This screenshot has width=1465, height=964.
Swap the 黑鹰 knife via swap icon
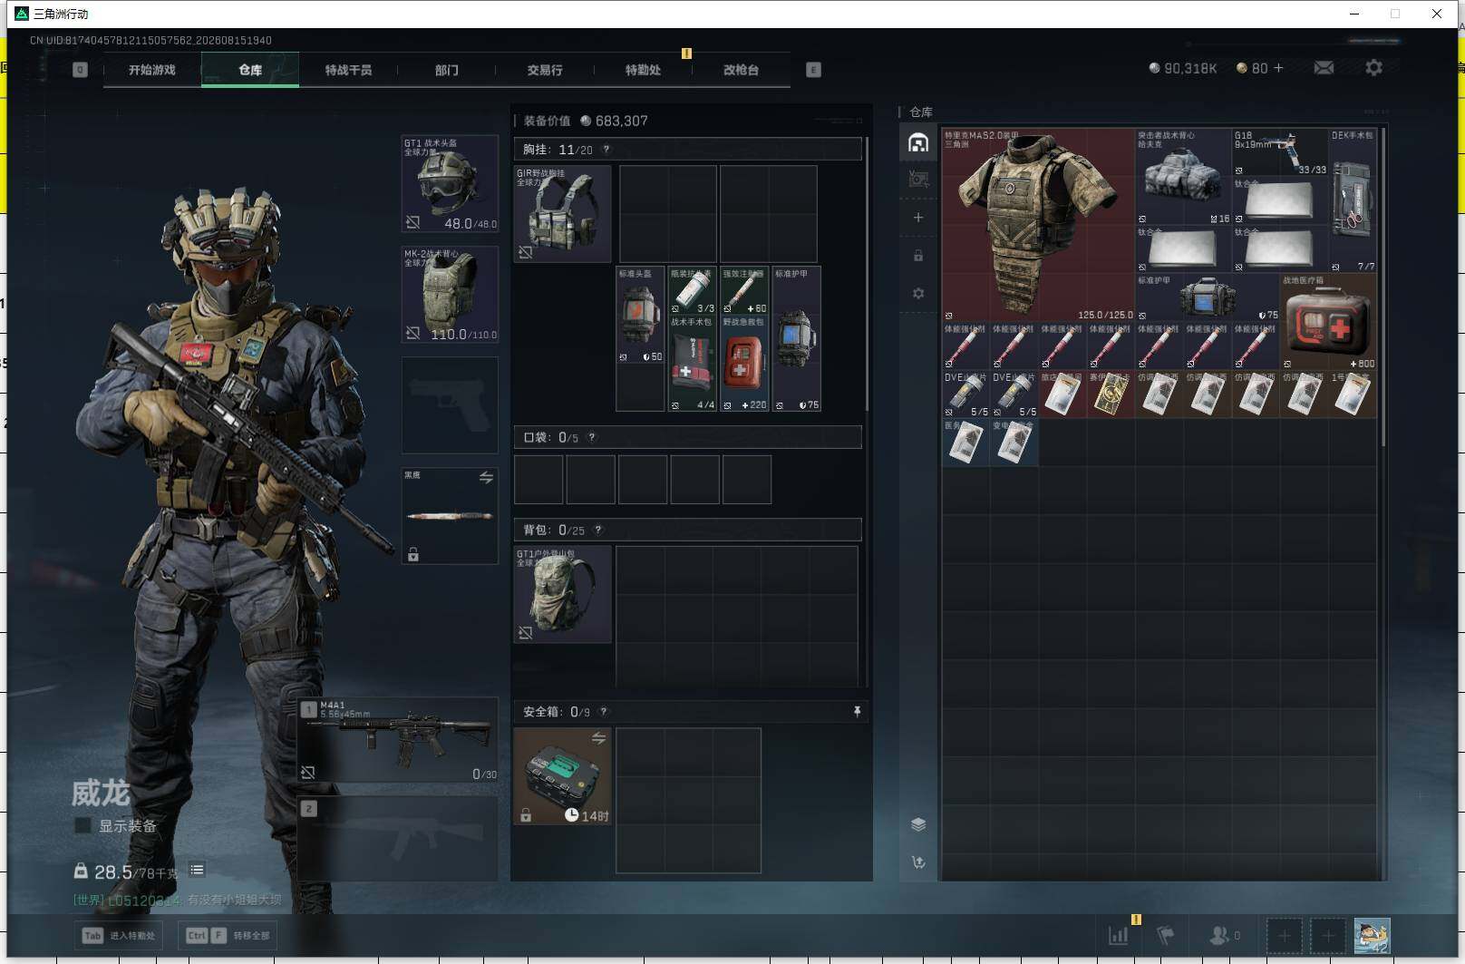(x=486, y=477)
